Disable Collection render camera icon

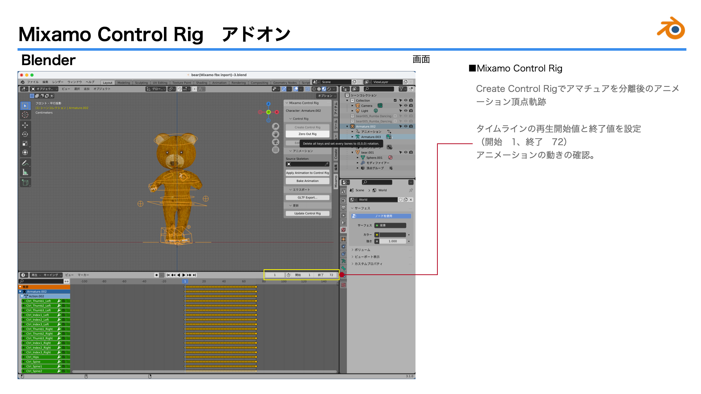click(411, 100)
